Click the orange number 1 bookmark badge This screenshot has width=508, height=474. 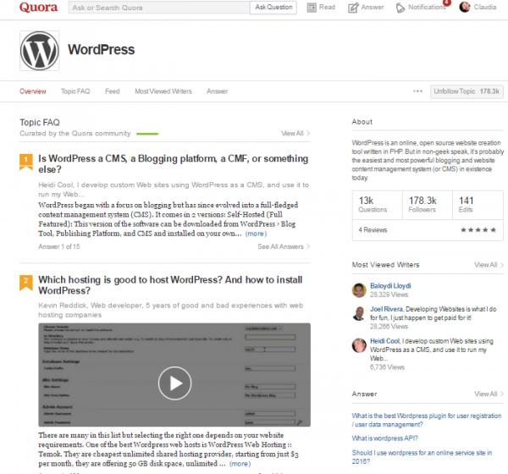tap(26, 162)
